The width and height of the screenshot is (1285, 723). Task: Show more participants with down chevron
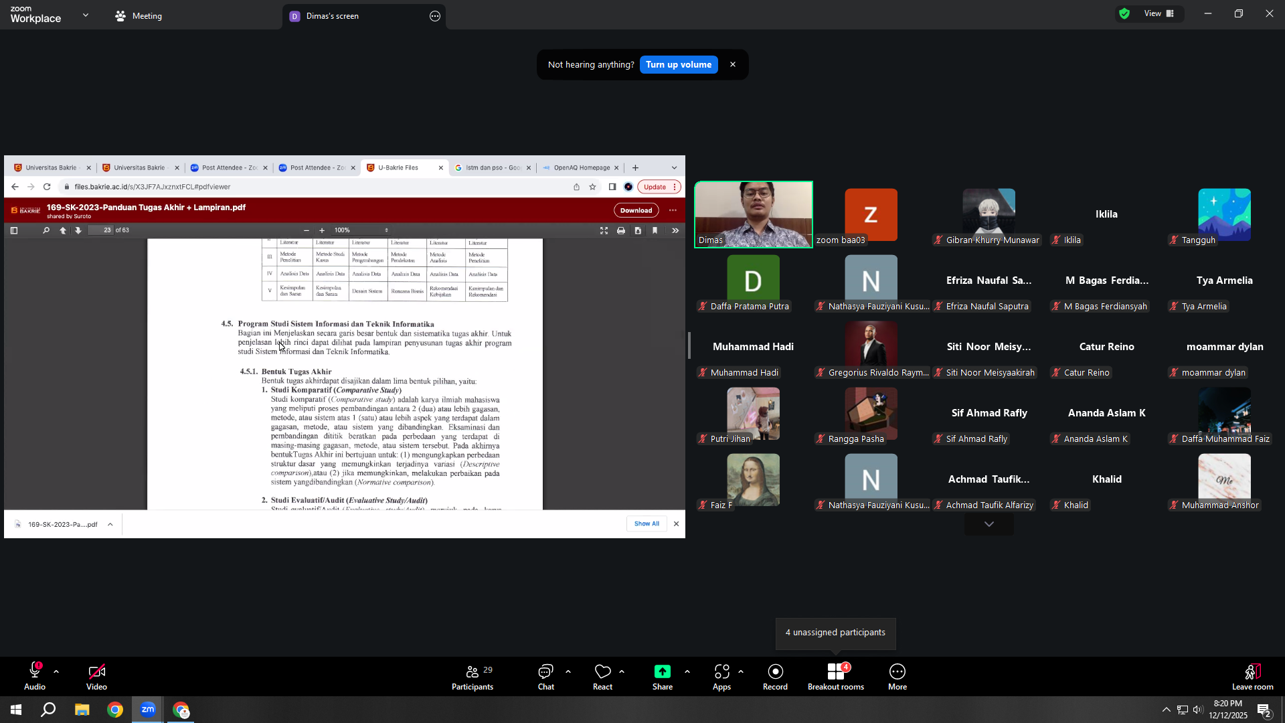989,524
